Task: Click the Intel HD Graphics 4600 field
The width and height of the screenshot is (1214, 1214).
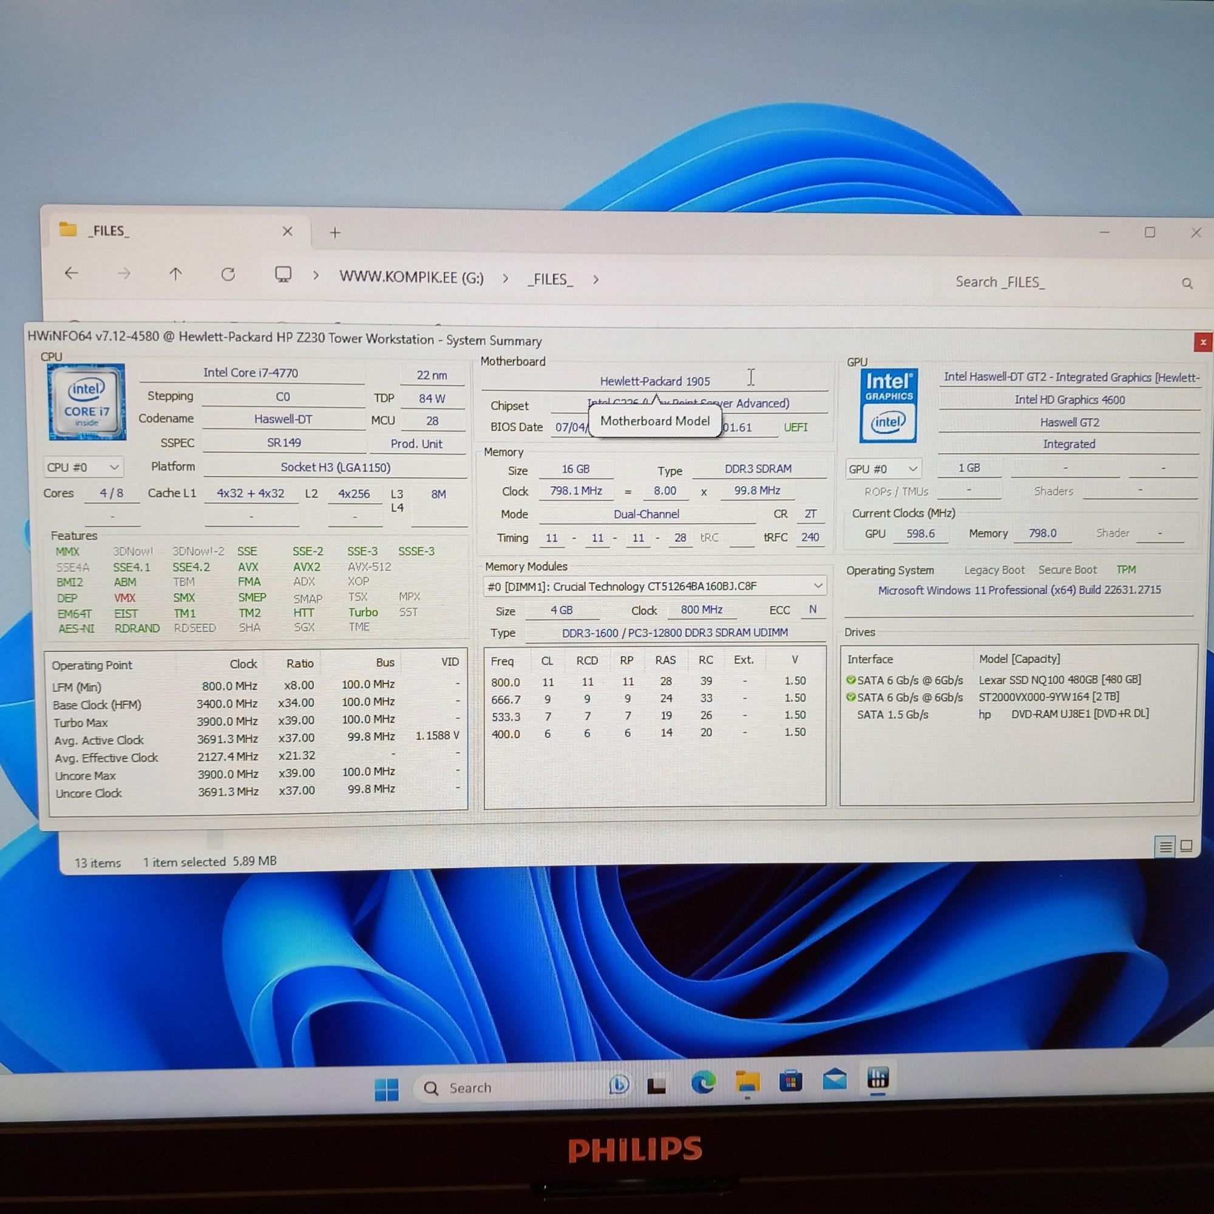Action: pyautogui.click(x=1070, y=399)
